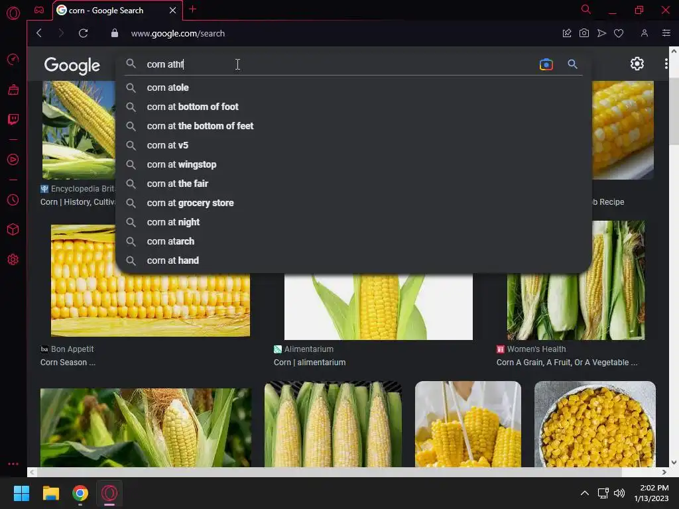679x509 pixels.
Task: Choose suggestion "corn at night"
Action: coord(353,222)
